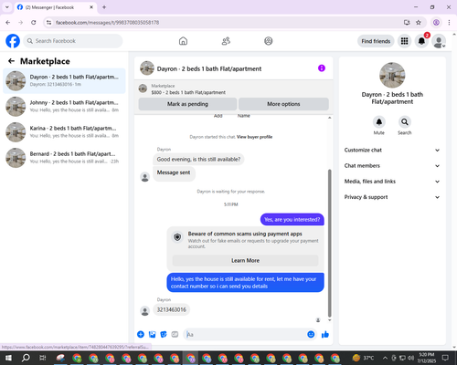Open Windows taskbar search

[x=26, y=358]
